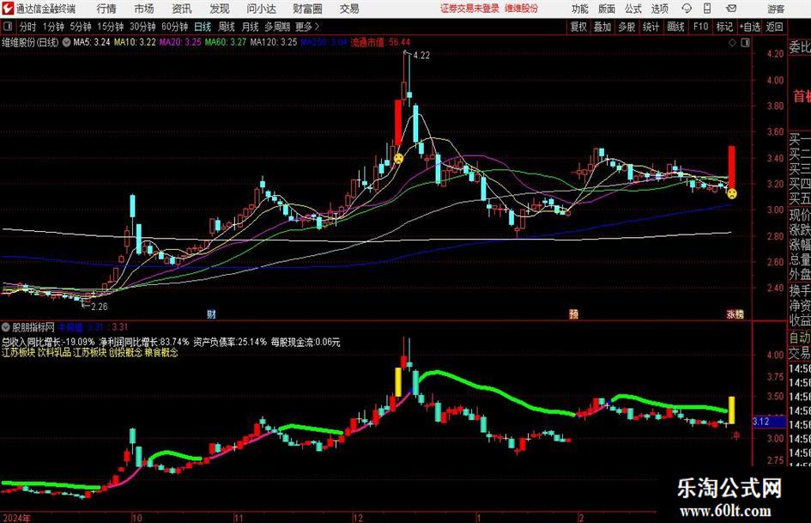Image resolution: width=811 pixels, height=523 pixels.
Task: Open the F10 company info button
Action: (700, 27)
